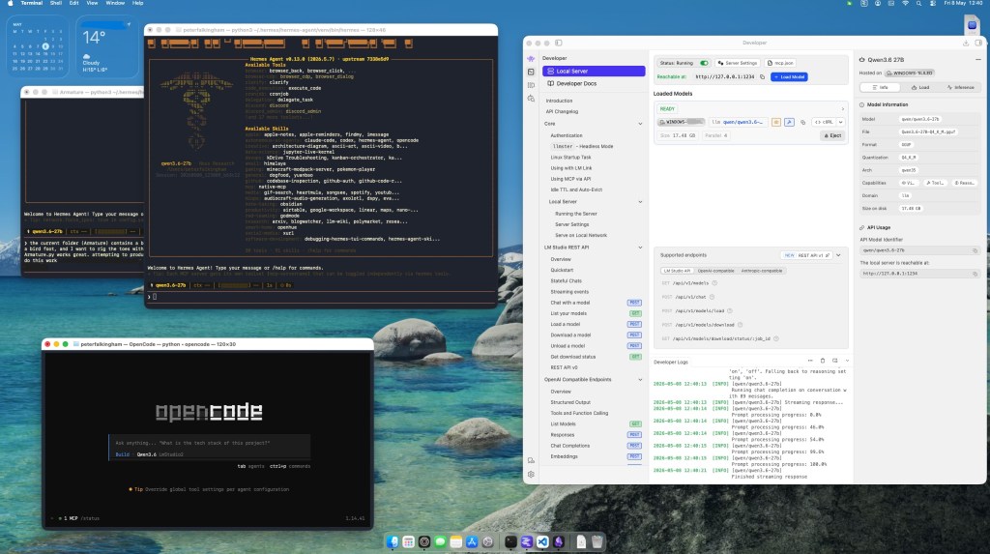This screenshot has width=990, height=554.
Task: Open Visual Studio Code from the Dock
Action: (542, 542)
